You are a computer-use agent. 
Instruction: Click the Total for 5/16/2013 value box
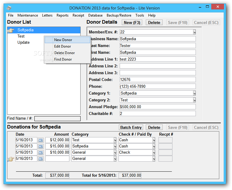coord(130,176)
